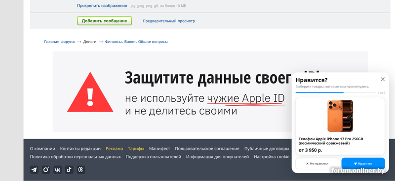Click the 'Нравится' blue button
This screenshot has height=181, width=395.
pyautogui.click(x=363, y=163)
